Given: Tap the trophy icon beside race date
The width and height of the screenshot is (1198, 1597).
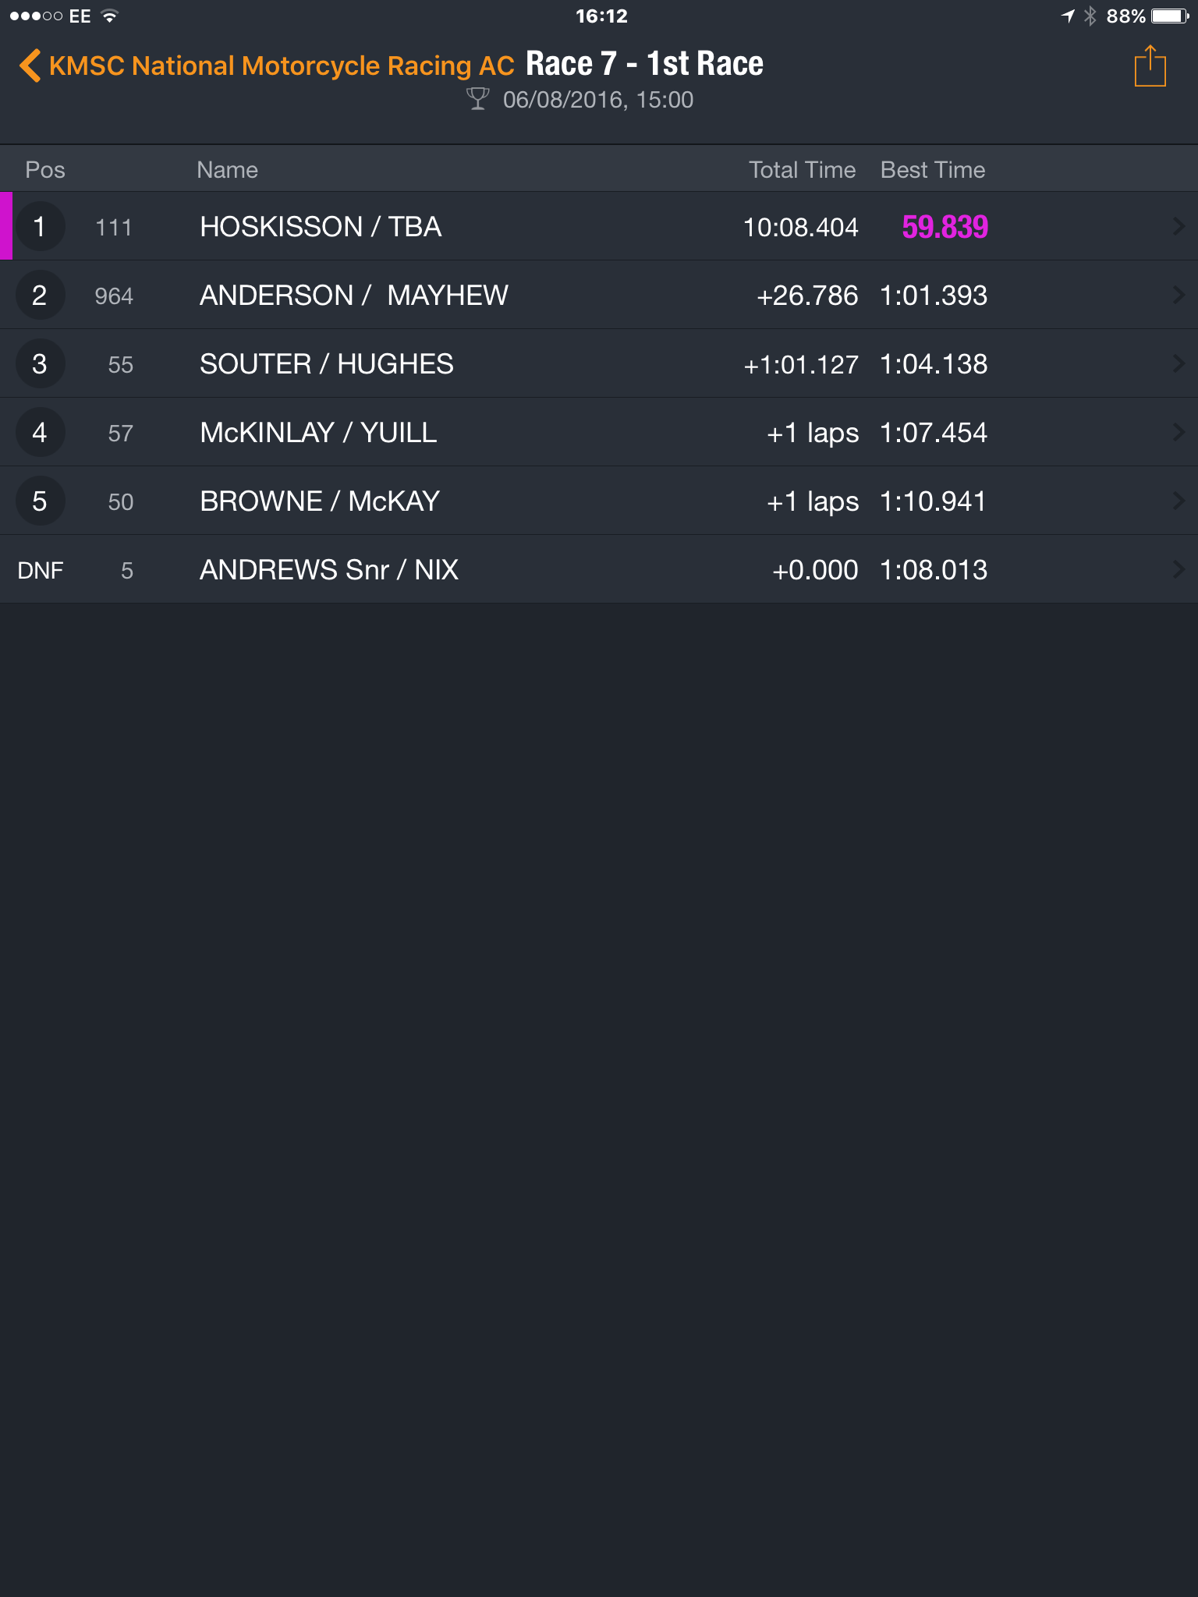Looking at the screenshot, I should click(x=477, y=100).
